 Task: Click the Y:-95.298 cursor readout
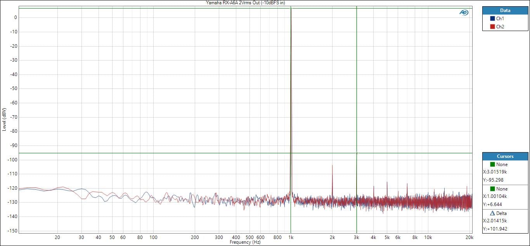tap(494, 180)
